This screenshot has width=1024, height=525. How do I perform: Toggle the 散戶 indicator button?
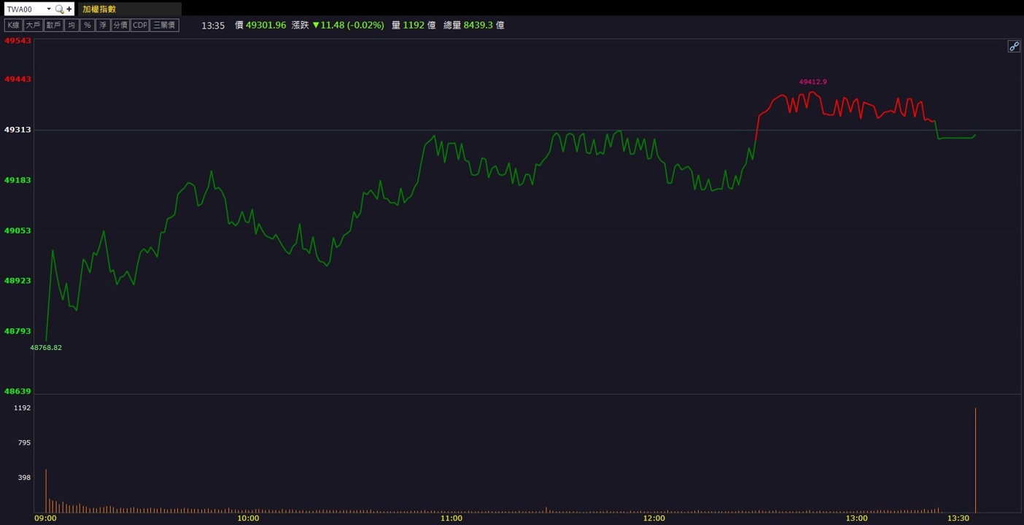click(53, 25)
